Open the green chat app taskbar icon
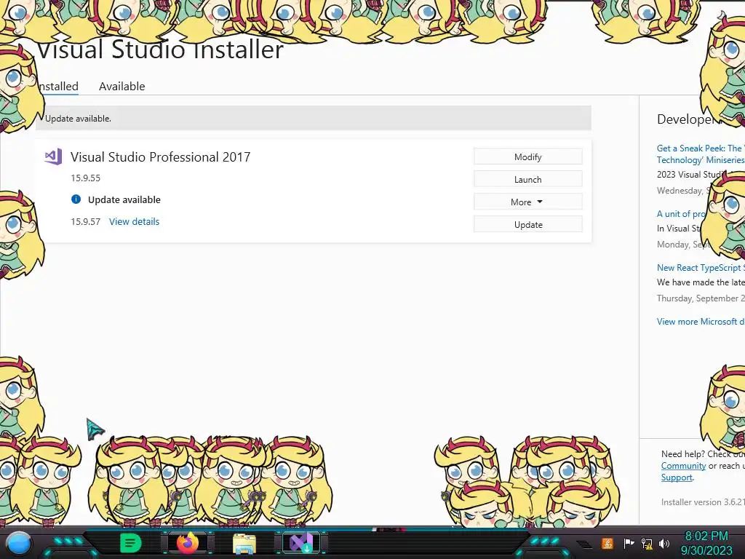 point(130,543)
